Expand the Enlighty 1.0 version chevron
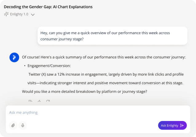Viewport: 196px width, 137px height. pyautogui.click(x=33, y=14)
